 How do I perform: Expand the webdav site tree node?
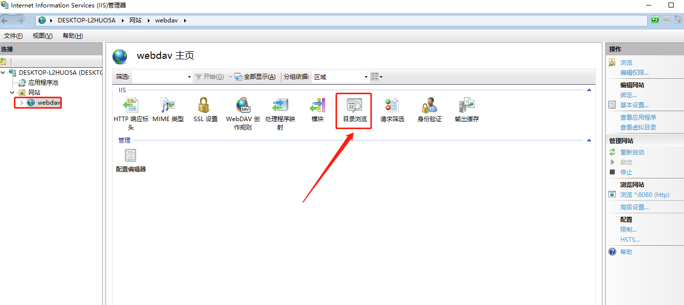click(x=21, y=103)
